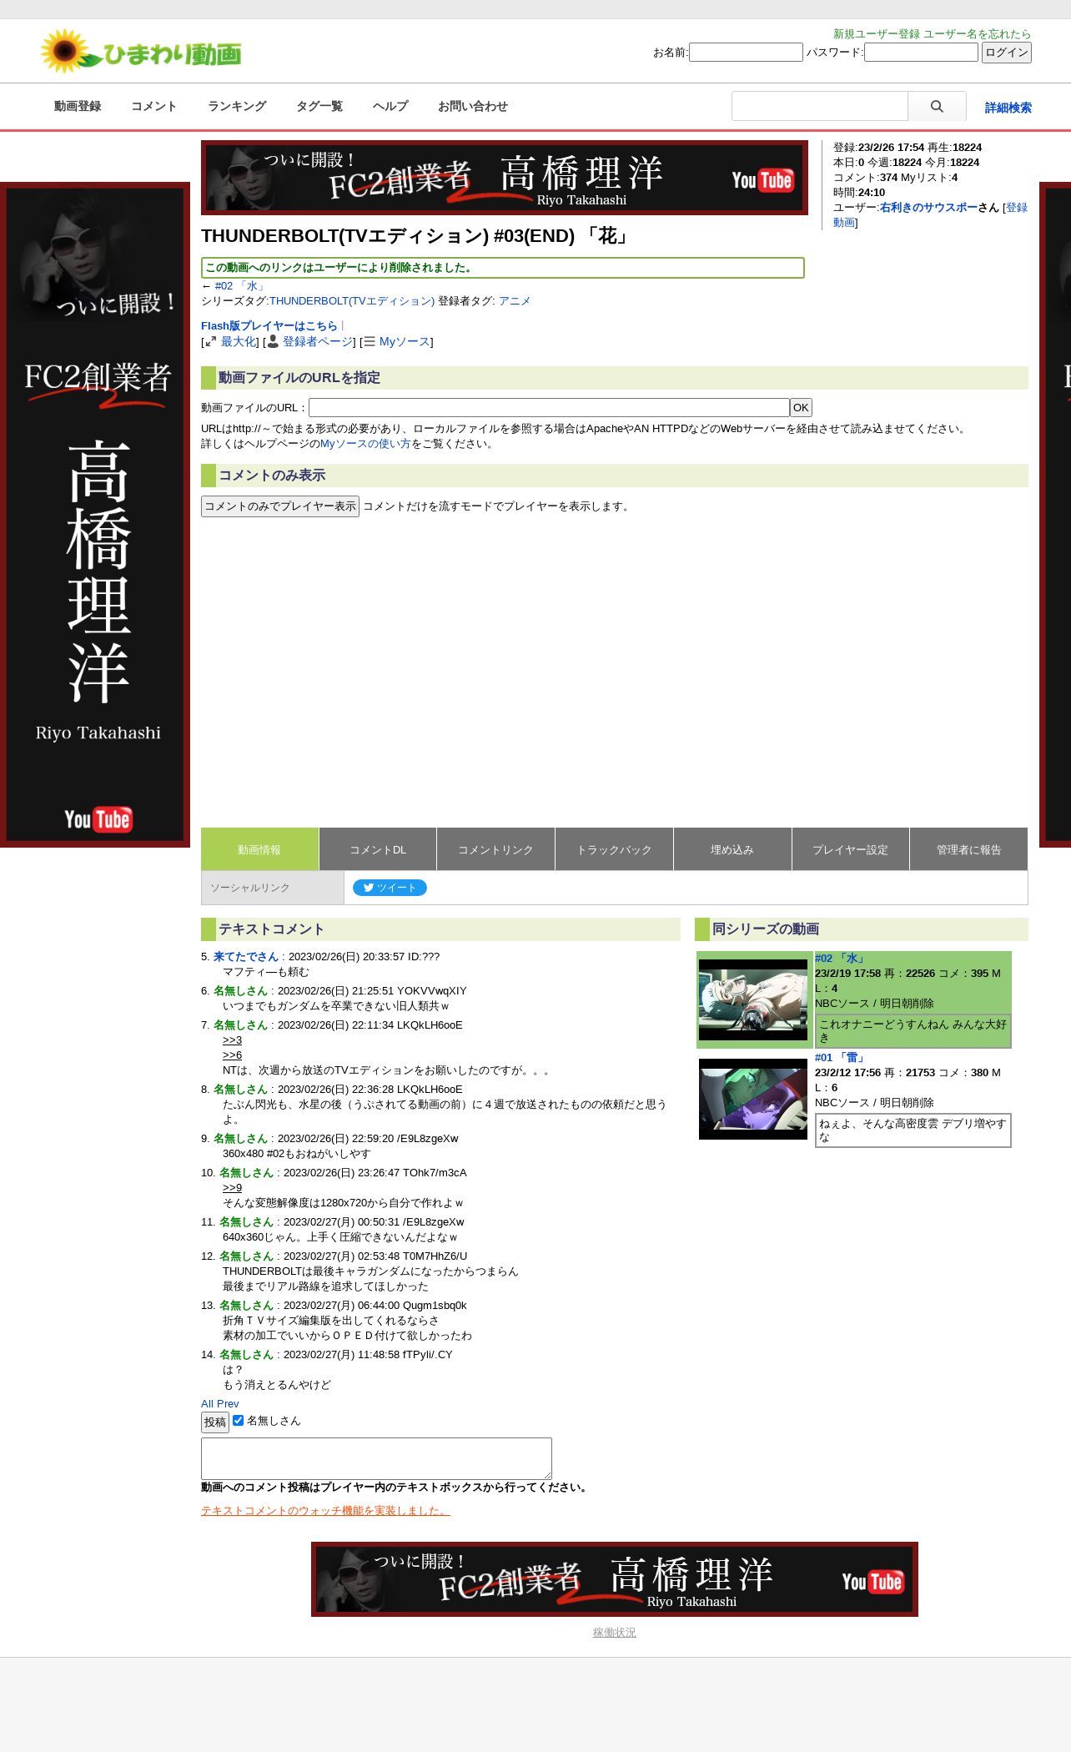1071x1752 pixels.
Task: Click the magnifier search button
Action: click(937, 107)
